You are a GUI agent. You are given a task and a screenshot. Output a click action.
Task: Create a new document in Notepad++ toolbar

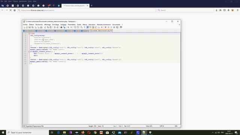[24, 27]
